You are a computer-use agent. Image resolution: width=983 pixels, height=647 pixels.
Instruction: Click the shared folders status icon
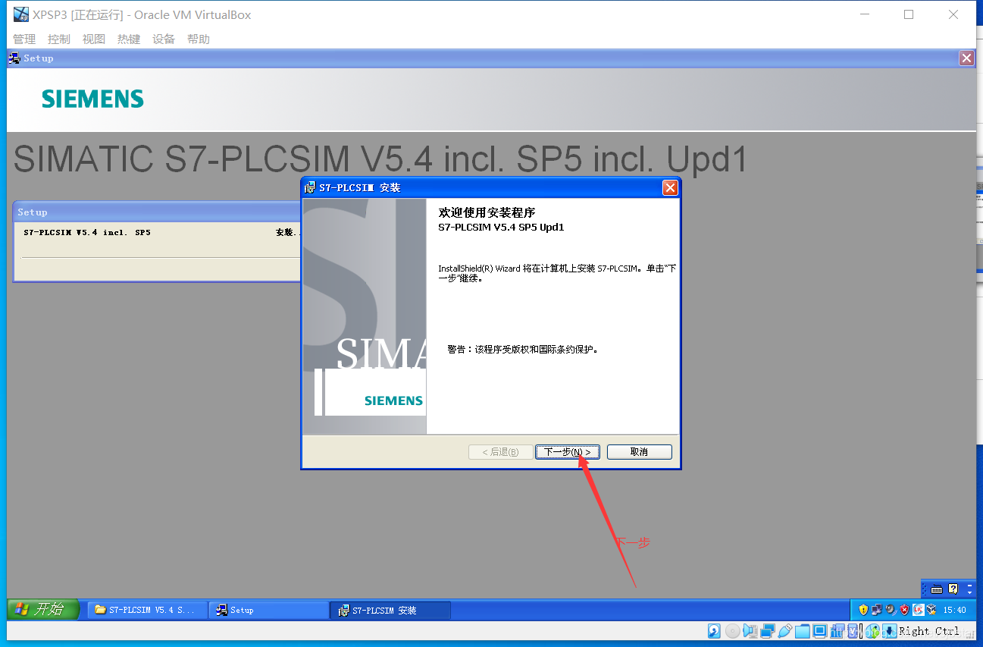point(803,630)
